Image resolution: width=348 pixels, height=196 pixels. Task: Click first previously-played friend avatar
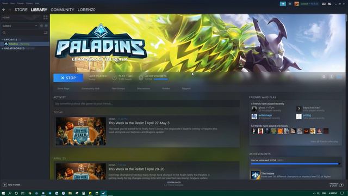[x=254, y=131]
